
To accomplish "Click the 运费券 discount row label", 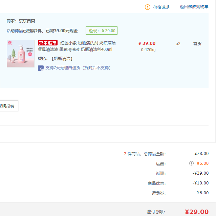I will tap(158, 193).
